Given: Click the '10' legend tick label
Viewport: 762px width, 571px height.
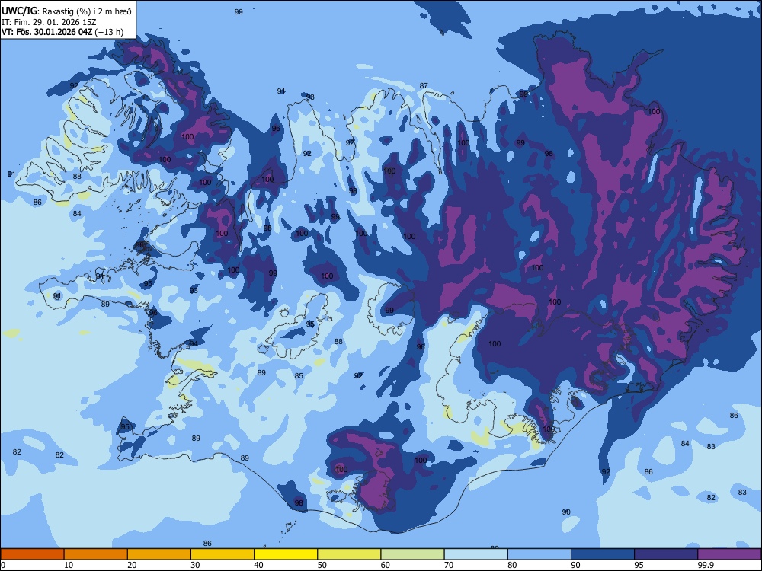Looking at the screenshot, I should click(69, 565).
